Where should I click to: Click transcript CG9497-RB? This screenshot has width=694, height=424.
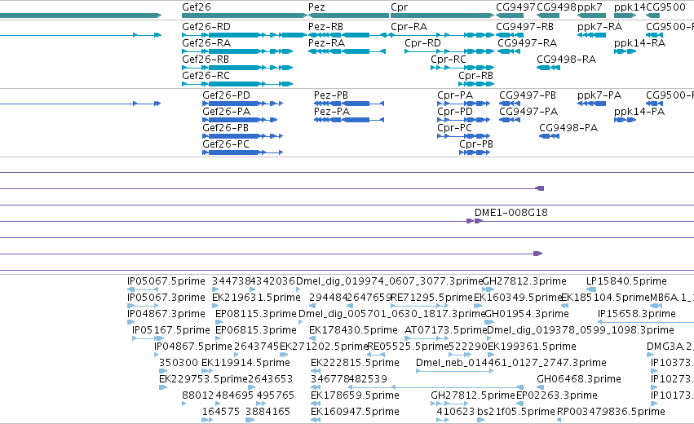(525, 27)
